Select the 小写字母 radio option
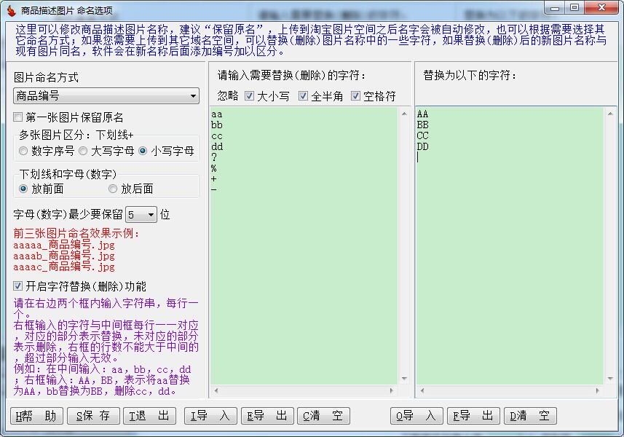Viewport: 624px width, 437px height. [x=143, y=151]
